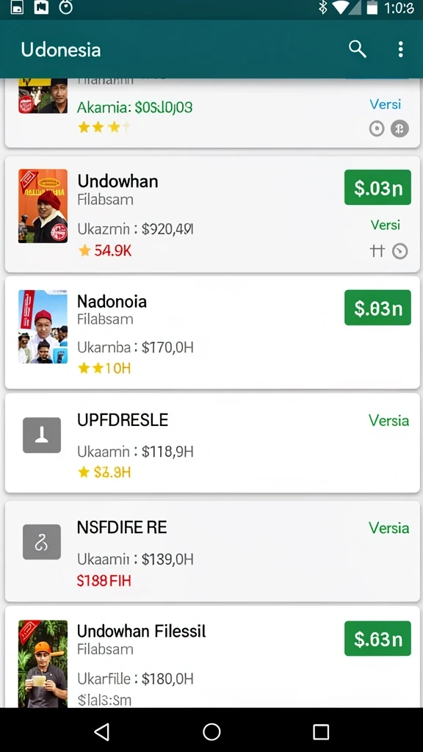The width and height of the screenshot is (423, 752).
Task: Open the Undowhan Filessil cover image
Action: click(x=43, y=664)
